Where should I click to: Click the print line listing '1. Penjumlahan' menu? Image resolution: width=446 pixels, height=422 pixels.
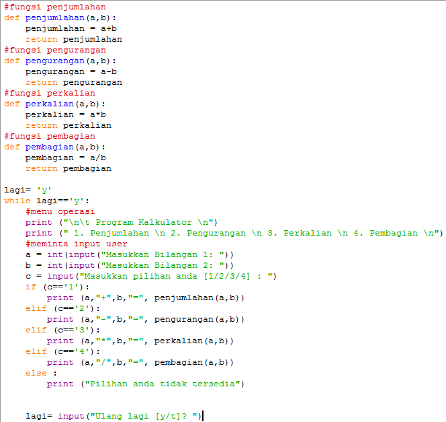234,234
